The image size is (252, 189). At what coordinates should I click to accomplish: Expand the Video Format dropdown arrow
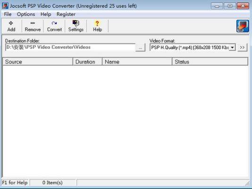point(232,48)
